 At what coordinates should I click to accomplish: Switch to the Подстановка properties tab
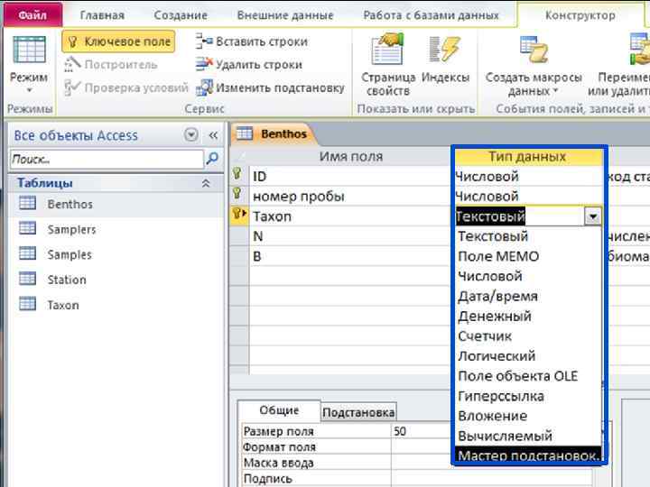(x=358, y=411)
